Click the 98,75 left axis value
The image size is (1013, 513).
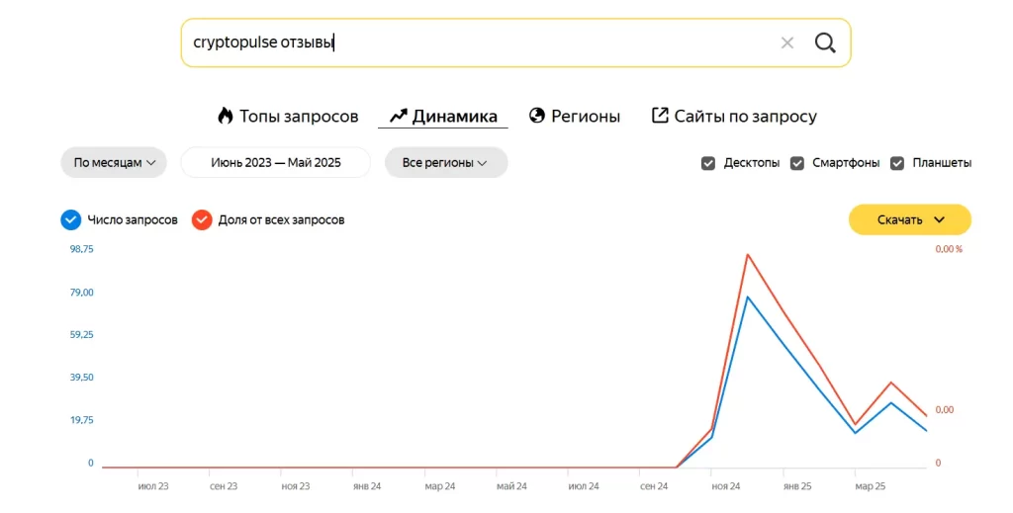pos(81,249)
